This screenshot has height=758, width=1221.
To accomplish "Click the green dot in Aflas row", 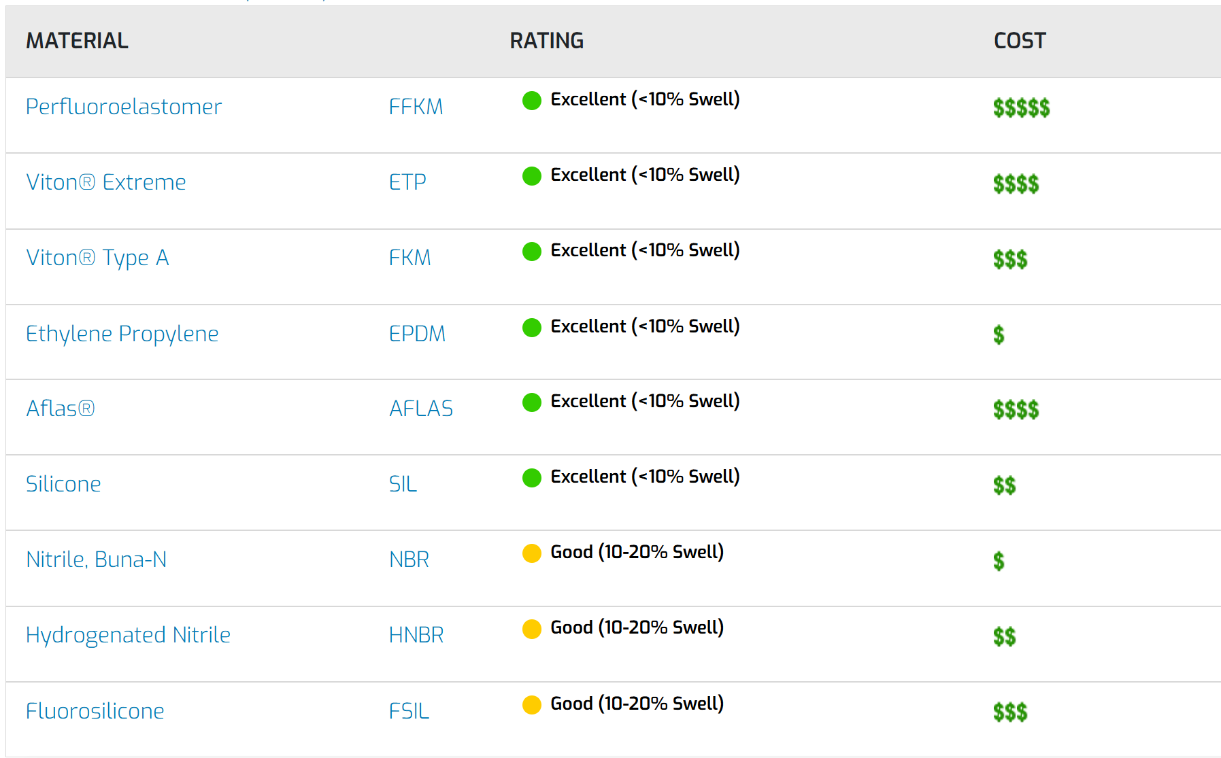I will click(x=531, y=402).
